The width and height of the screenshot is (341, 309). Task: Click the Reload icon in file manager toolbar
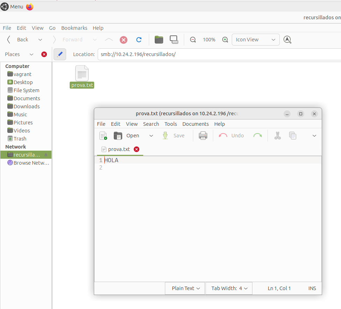click(139, 40)
